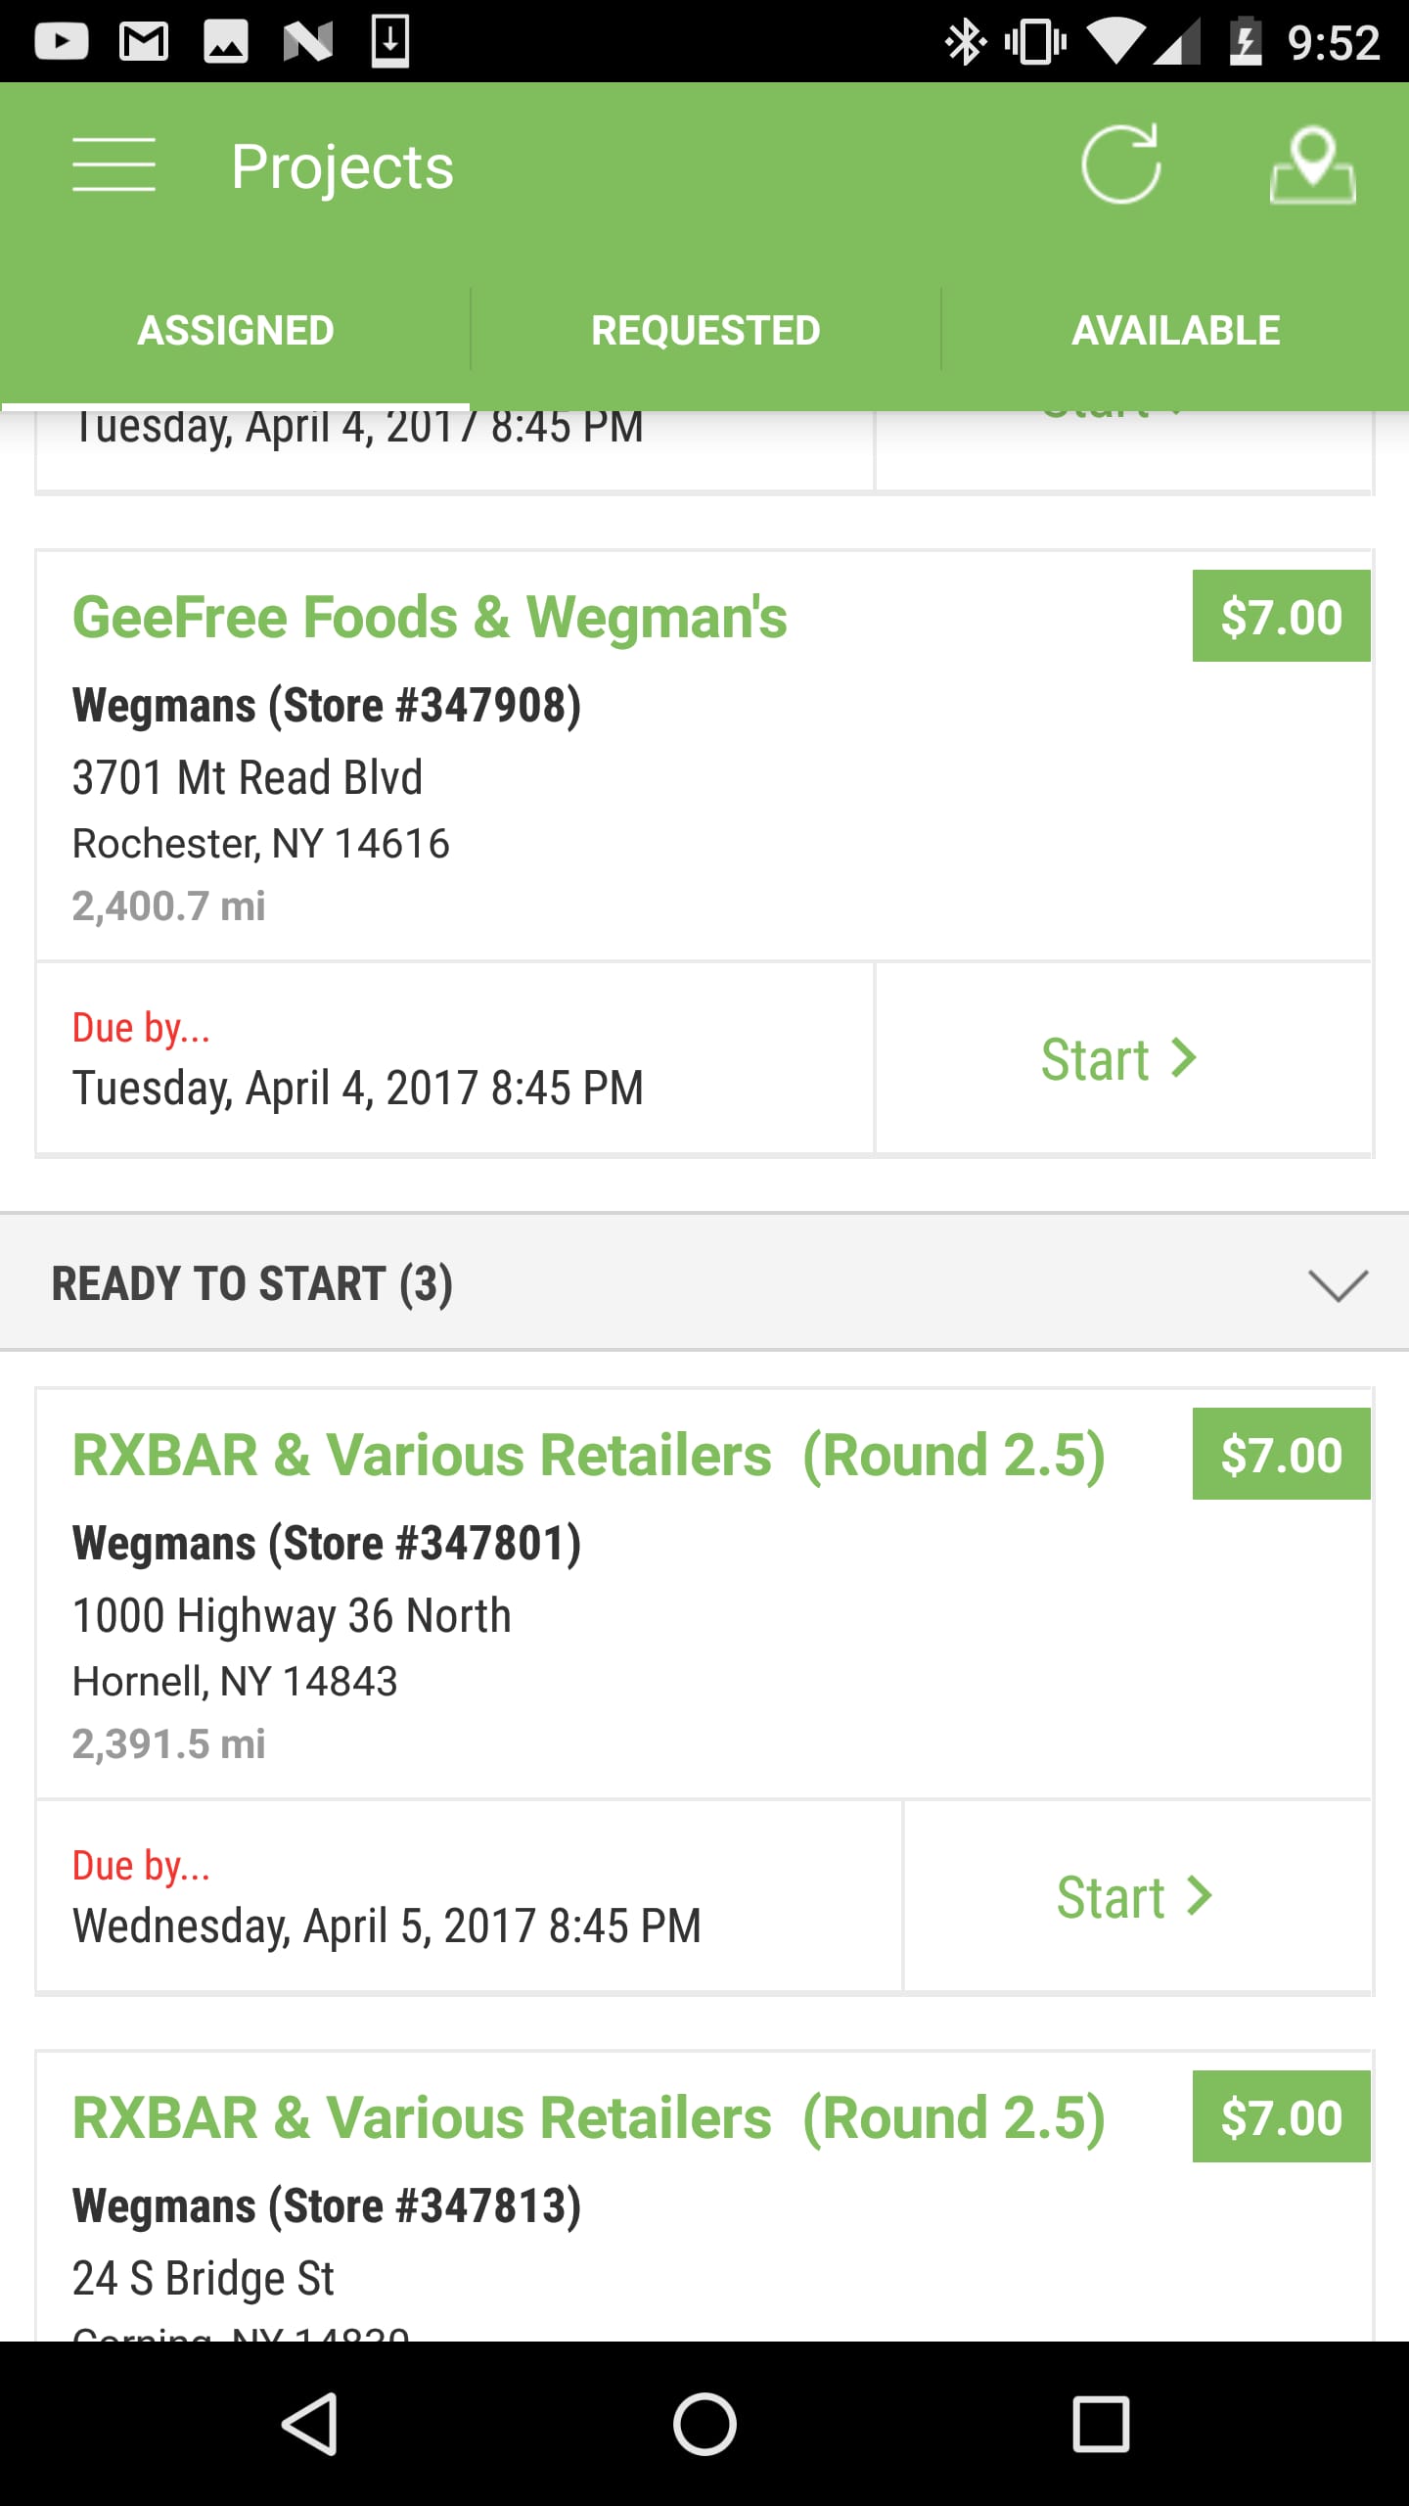
Task: Start the GeeFree Foods & Wegman's project
Action: (x=1120, y=1059)
